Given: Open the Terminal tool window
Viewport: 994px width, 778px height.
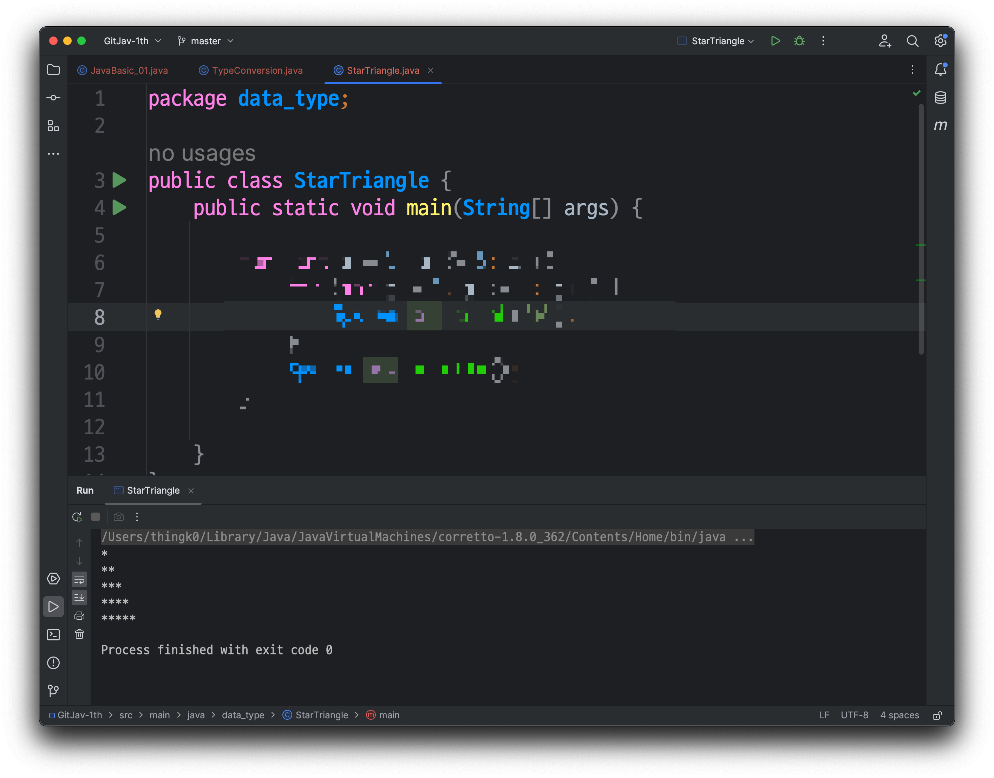Looking at the screenshot, I should [x=53, y=635].
